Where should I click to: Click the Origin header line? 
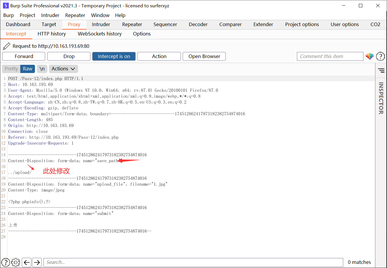tap(41, 125)
